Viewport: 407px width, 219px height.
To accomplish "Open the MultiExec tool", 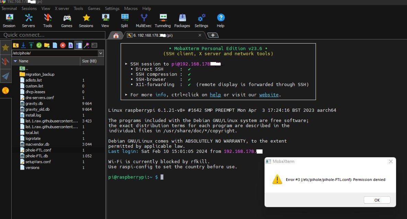I will click(144, 21).
